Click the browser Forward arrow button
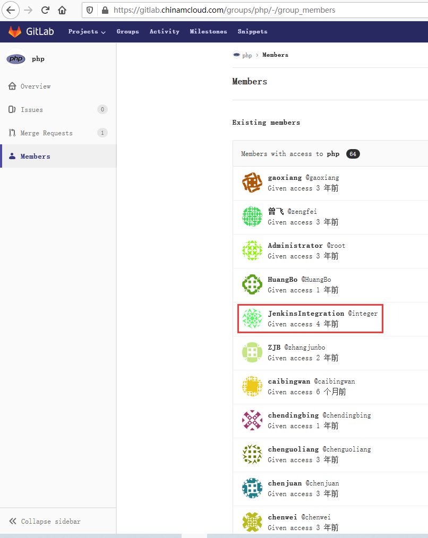 tap(28, 10)
